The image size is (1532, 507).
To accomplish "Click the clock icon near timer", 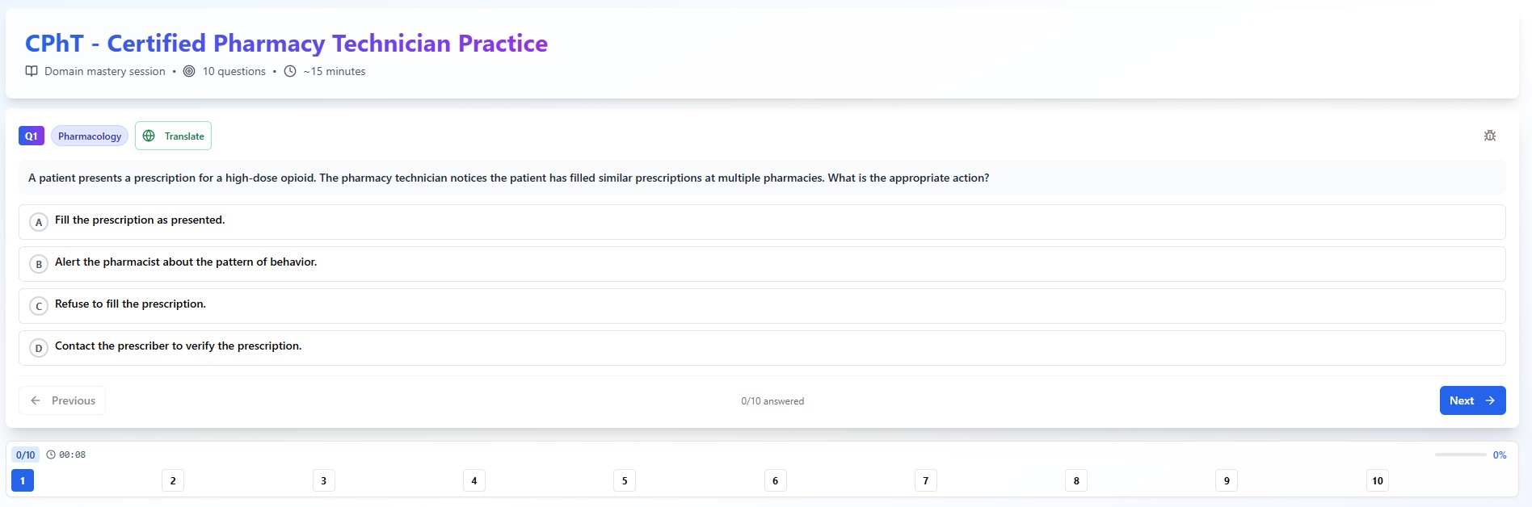I will point(51,455).
